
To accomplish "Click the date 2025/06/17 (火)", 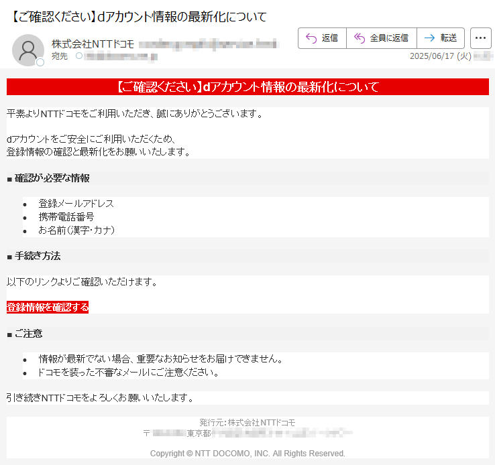I will tap(441, 56).
